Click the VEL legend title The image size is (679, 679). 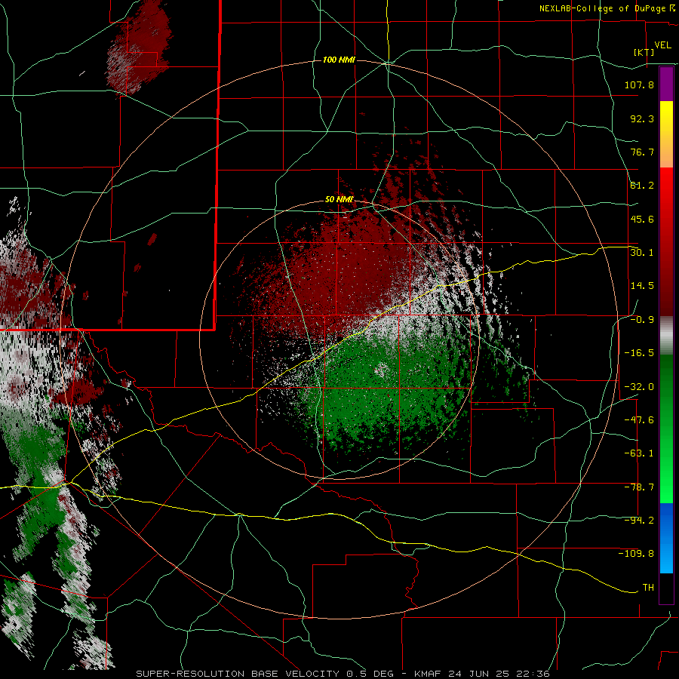(663, 45)
